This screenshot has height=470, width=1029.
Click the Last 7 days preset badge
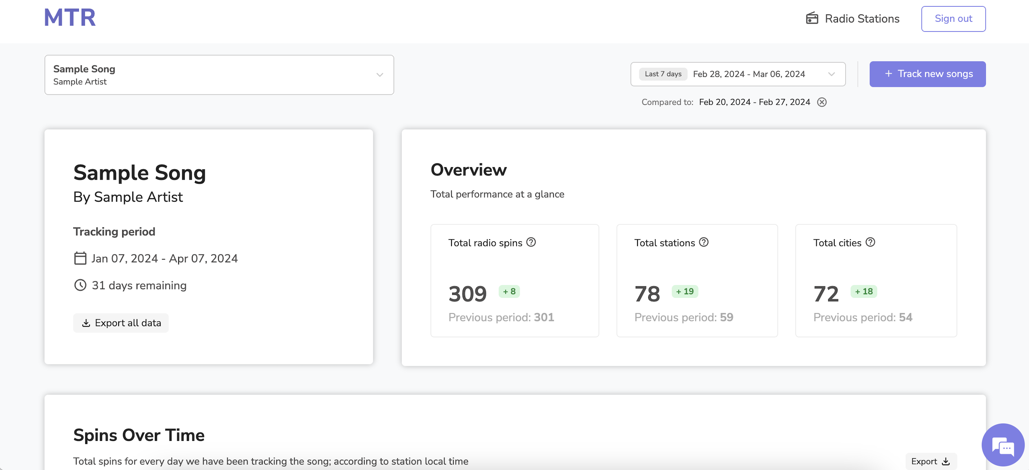click(x=663, y=74)
